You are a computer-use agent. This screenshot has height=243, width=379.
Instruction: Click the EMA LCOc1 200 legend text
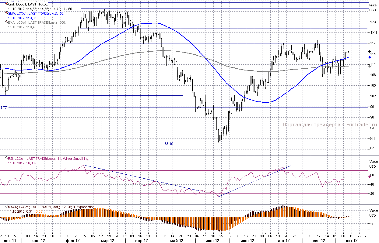click(37, 22)
